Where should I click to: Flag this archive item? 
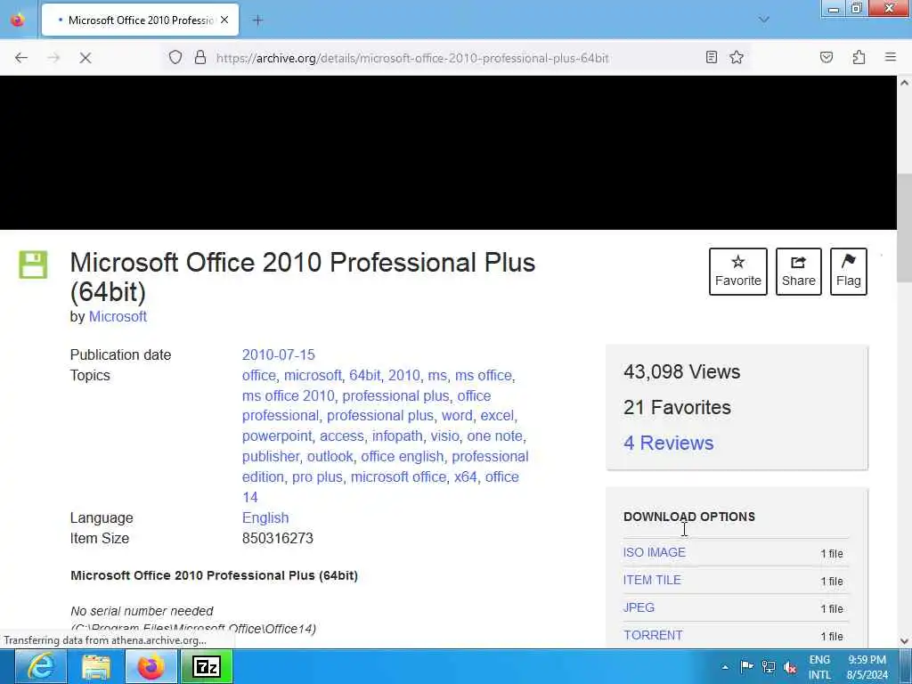848,272
